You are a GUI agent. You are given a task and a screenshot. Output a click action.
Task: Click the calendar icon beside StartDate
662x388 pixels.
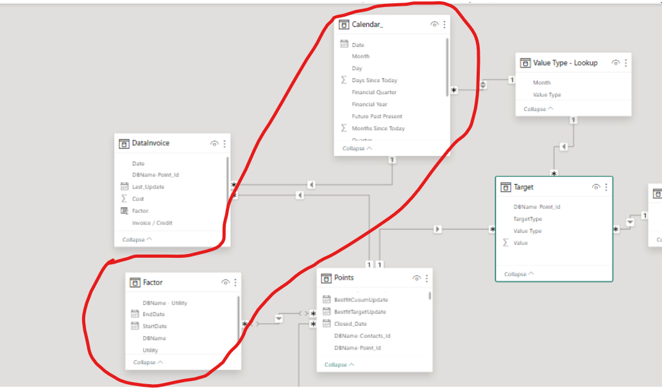[x=135, y=326]
